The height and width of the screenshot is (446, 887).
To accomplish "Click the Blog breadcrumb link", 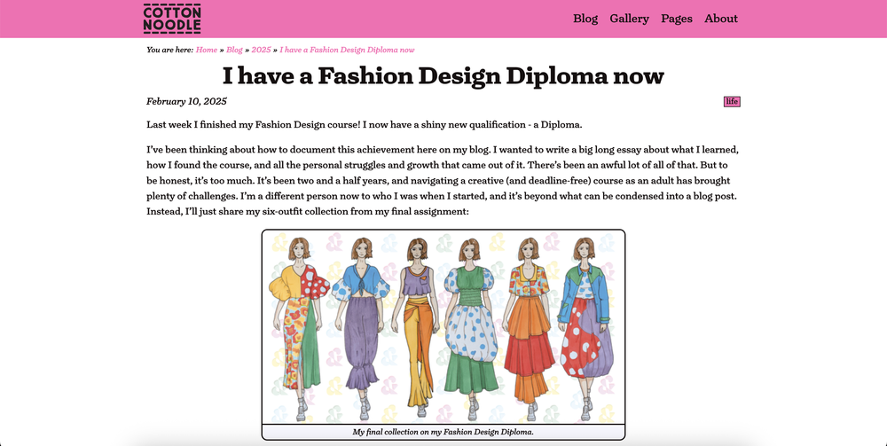I will [x=234, y=50].
